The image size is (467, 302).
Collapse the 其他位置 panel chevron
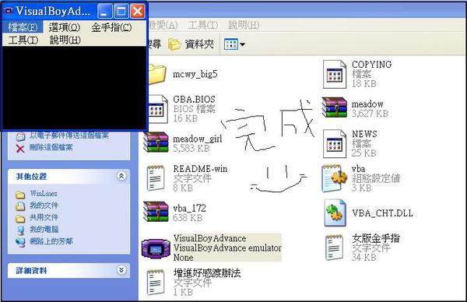tap(121, 176)
